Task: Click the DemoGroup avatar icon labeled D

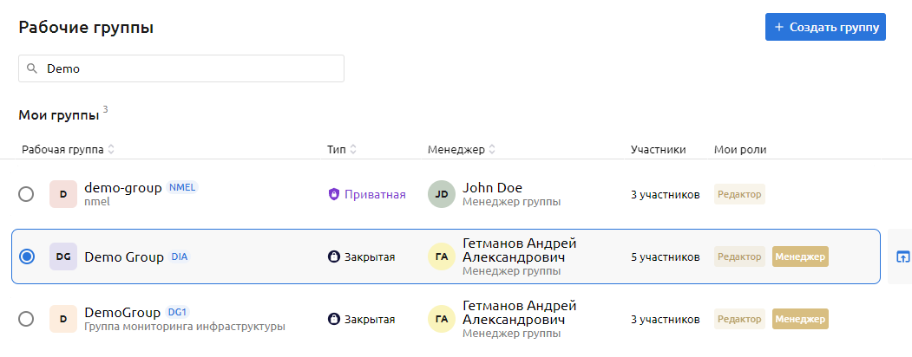Action: 63,319
